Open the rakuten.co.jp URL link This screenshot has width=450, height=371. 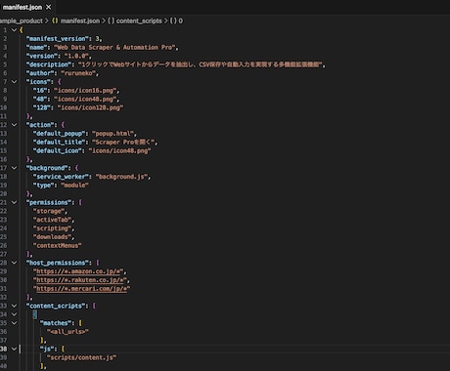click(80, 280)
